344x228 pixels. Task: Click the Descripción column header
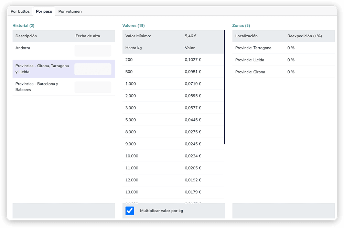[26, 36]
